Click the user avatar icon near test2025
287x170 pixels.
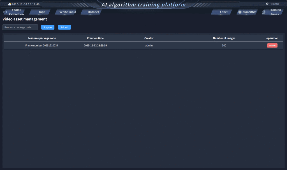(x=267, y=4)
